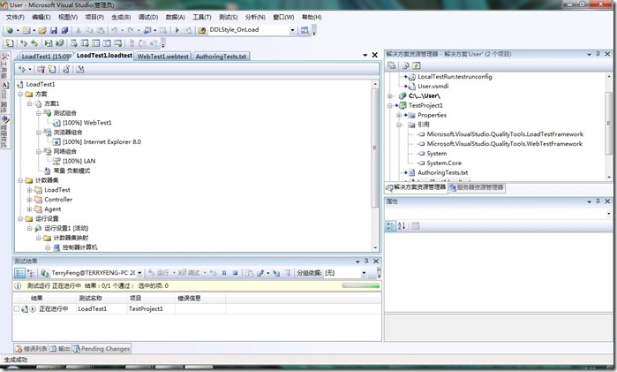
Task: Click the last icon in loadtest editor toolbar
Action: tap(80, 69)
